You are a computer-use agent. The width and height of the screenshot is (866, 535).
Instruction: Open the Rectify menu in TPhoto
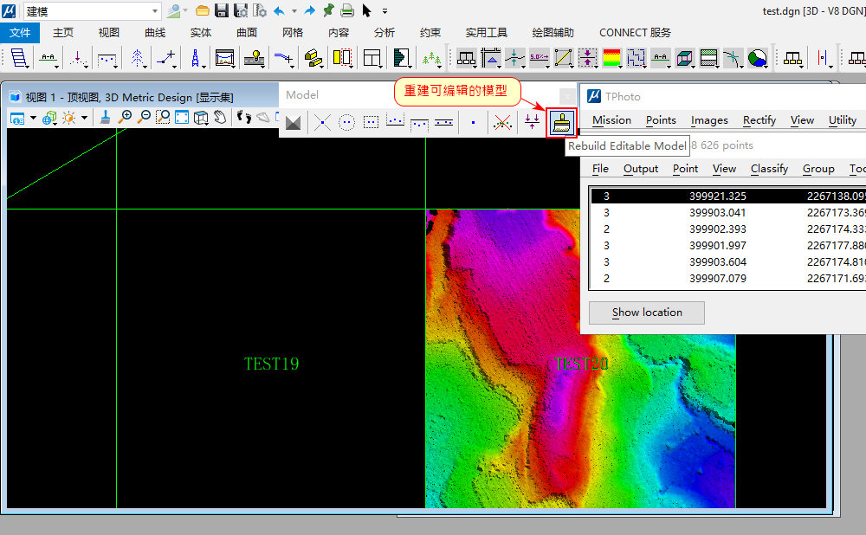(x=759, y=120)
